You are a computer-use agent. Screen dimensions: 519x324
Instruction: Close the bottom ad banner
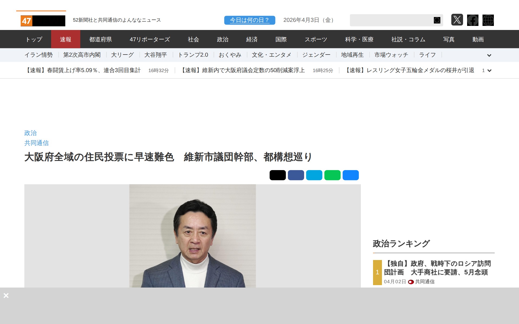pyautogui.click(x=6, y=295)
